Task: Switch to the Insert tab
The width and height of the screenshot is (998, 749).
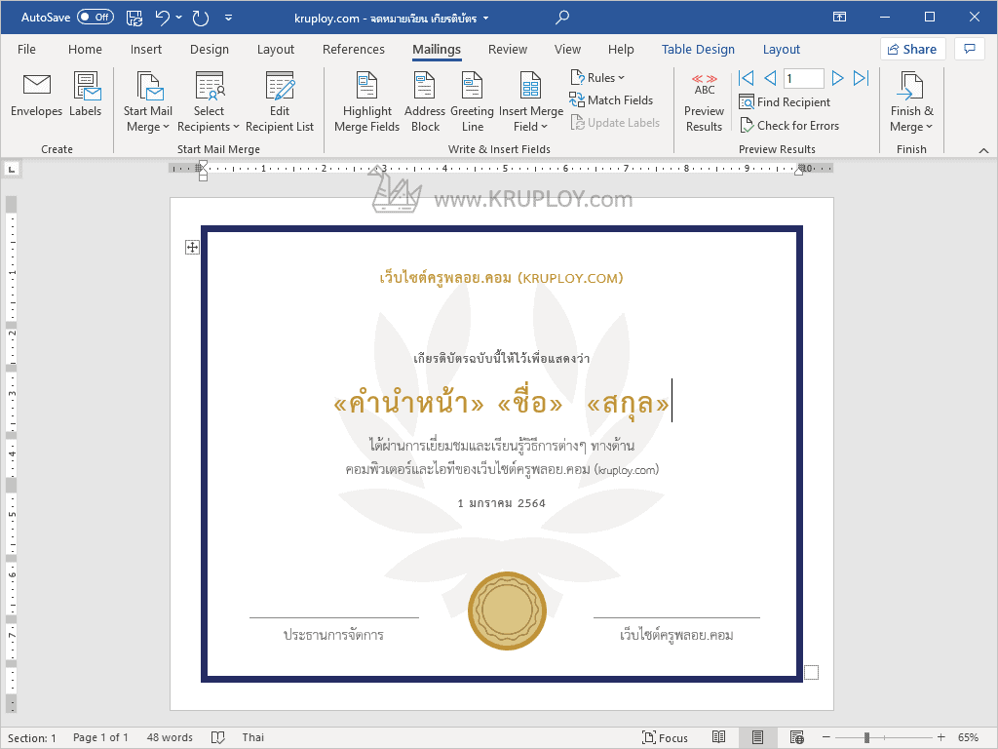Action: click(x=146, y=49)
